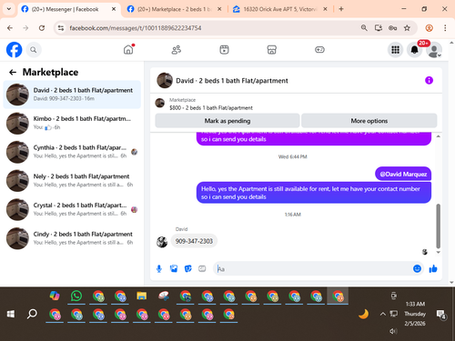This screenshot has width=455, height=341.
Task: Open the Video (Watch) icon
Action: coord(224,50)
